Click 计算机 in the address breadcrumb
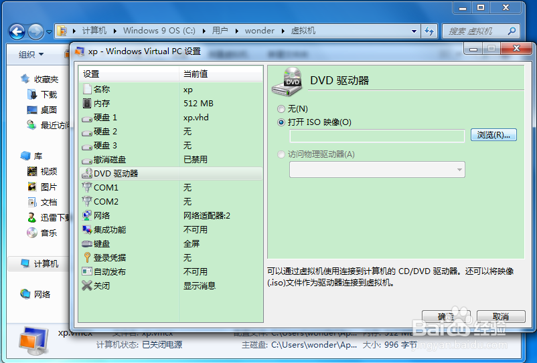This screenshot has height=363, width=537. tap(94, 31)
